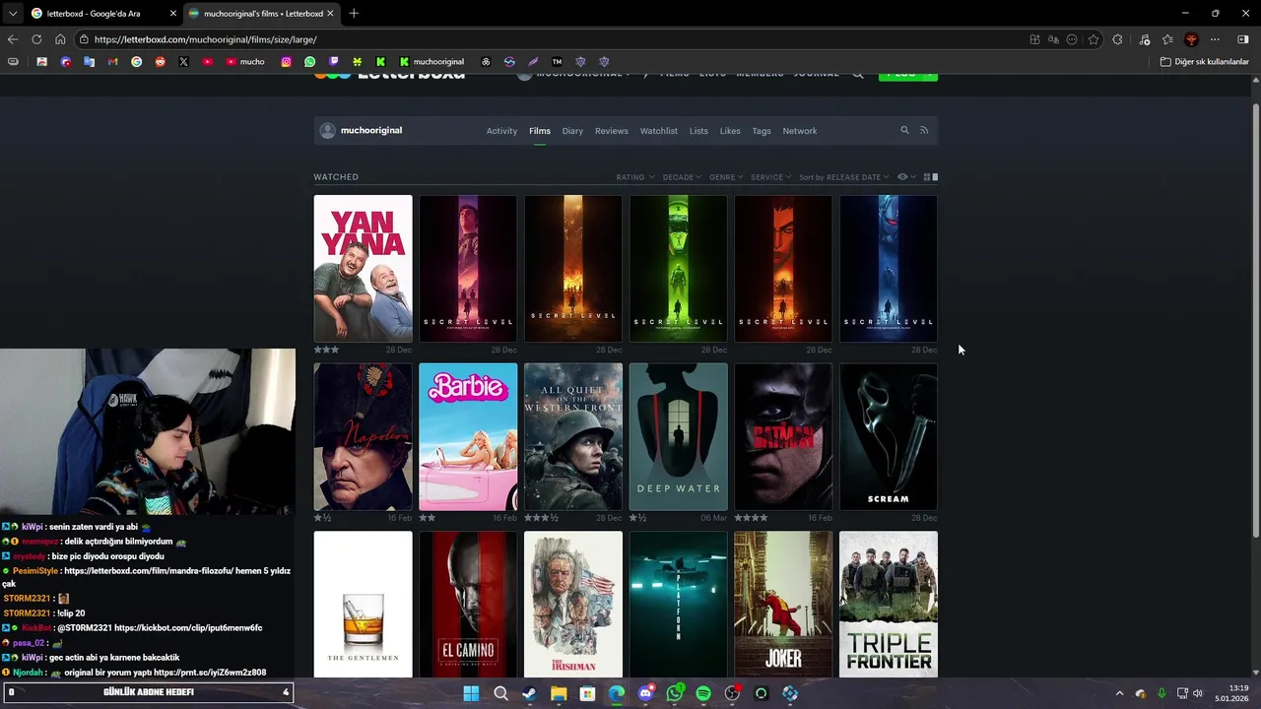This screenshot has width=1261, height=709.
Task: Open browser Settings and more menu
Action: click(1215, 39)
